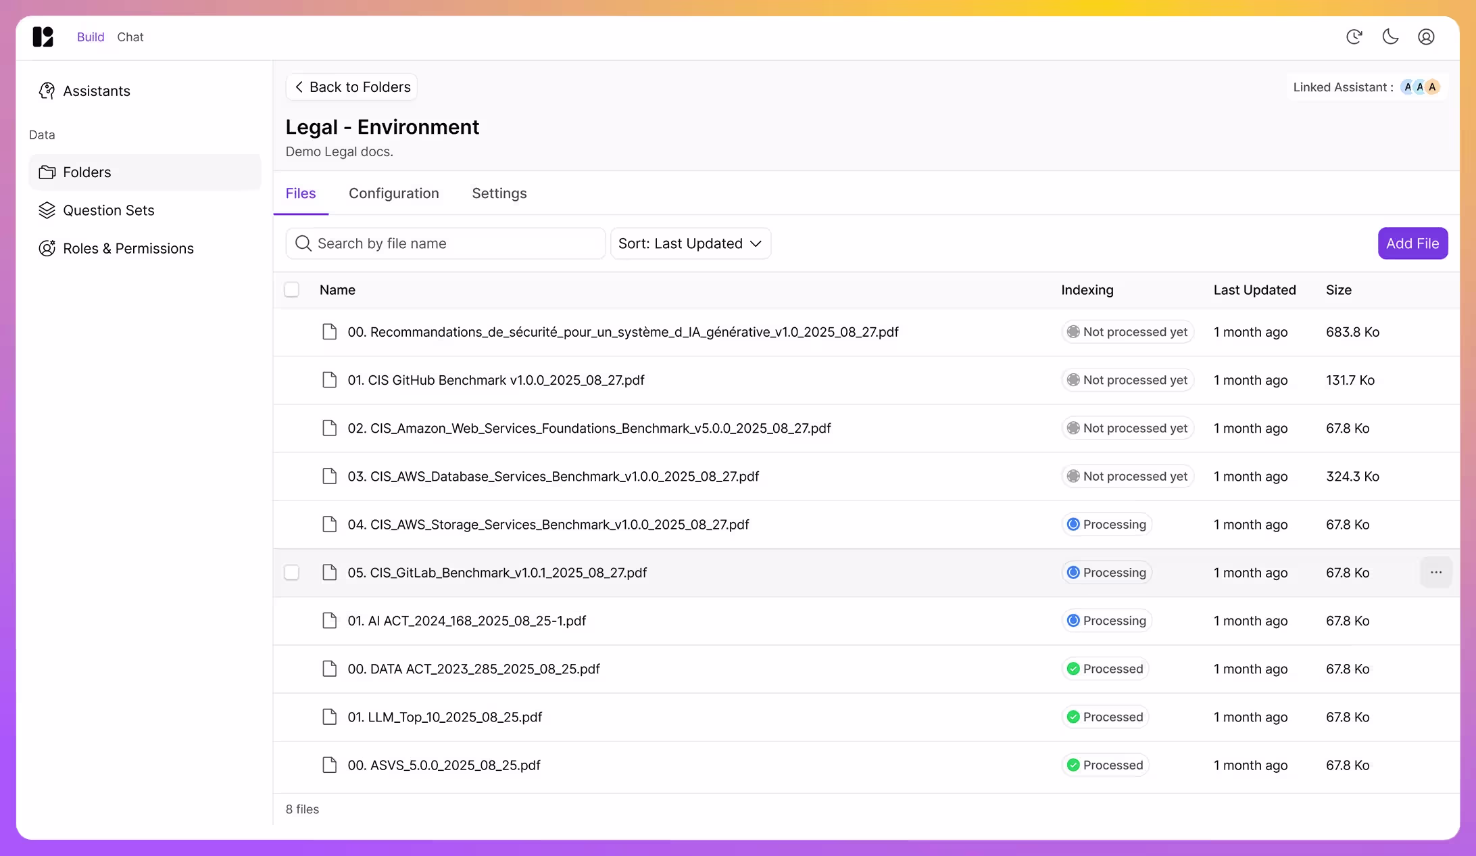Screen dimensions: 1476x856
Task: Click the app logo in top-left corner
Action: (43, 37)
